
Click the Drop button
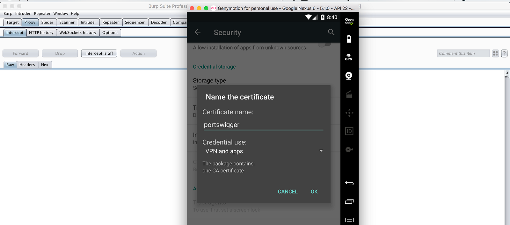[x=60, y=53]
